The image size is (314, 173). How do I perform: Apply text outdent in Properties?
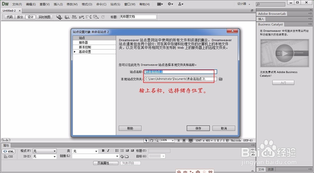click(x=127, y=151)
